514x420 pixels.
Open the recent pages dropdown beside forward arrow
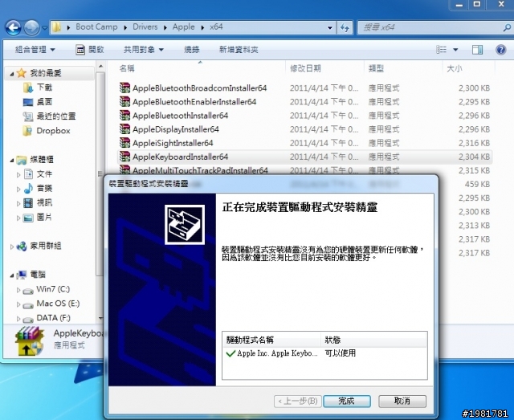45,28
